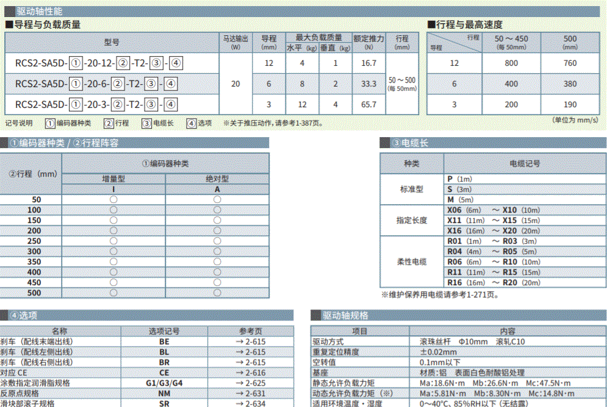Viewport: 607px width, 407px height.
Task: Select the R11 (11m) ~ R15 (15m) row
Action: pyautogui.click(x=525, y=272)
